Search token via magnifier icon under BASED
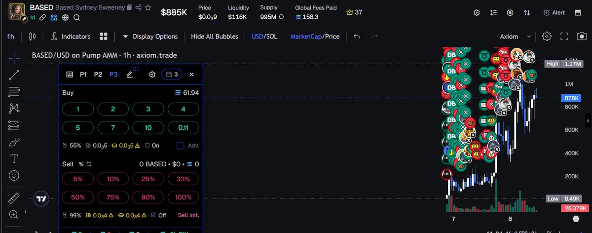Screen dimensions: 592x233 tap(76, 17)
